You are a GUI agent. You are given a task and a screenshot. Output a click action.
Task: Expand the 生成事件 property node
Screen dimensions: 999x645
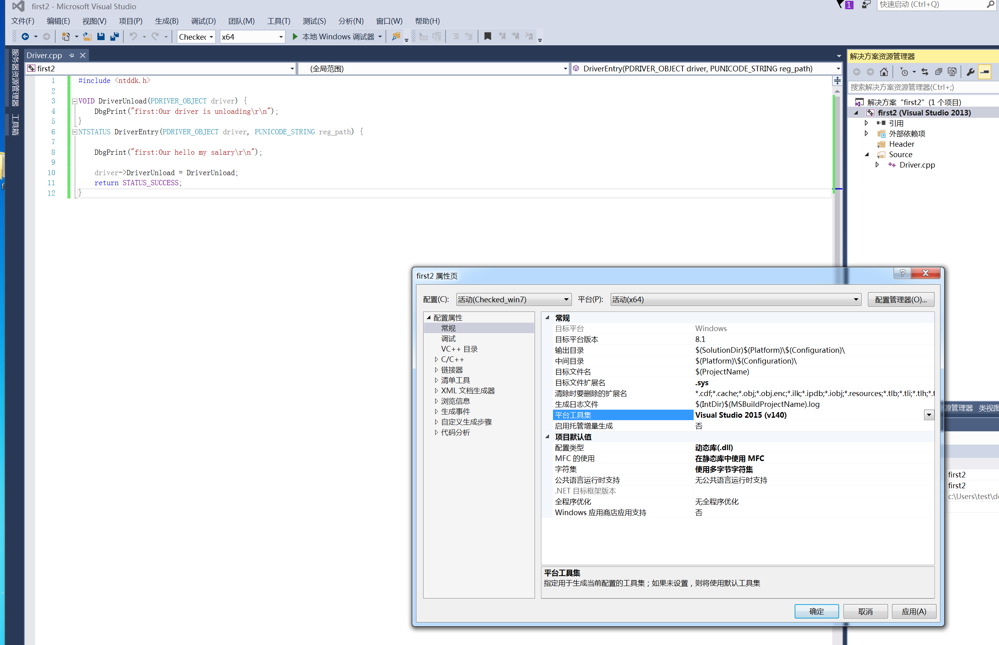click(436, 411)
